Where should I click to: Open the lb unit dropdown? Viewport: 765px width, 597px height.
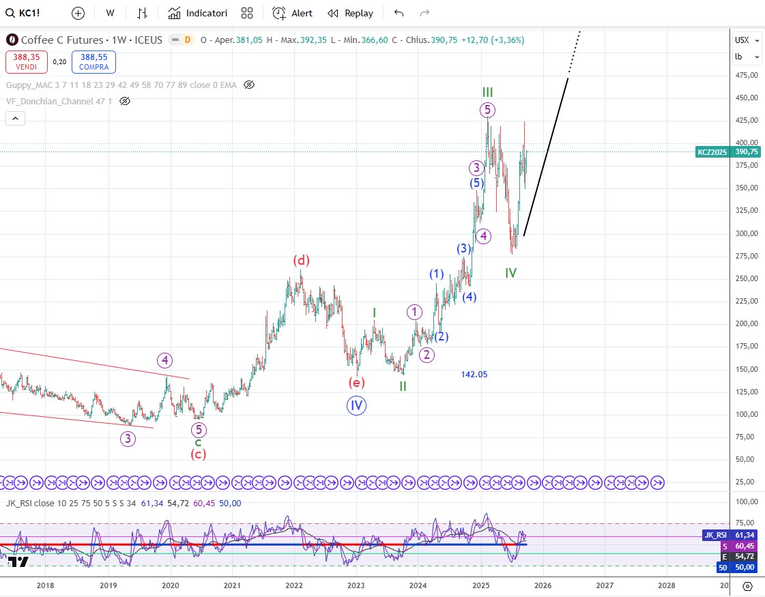747,57
